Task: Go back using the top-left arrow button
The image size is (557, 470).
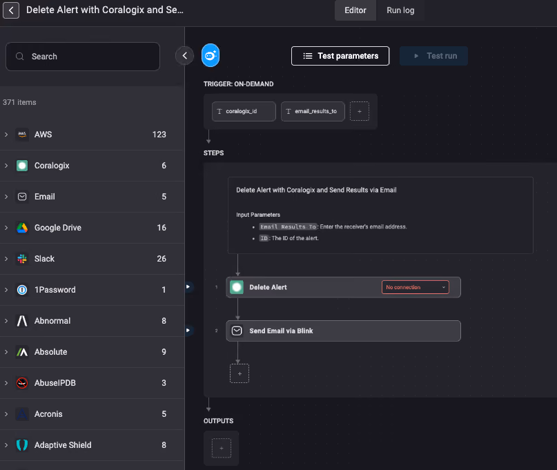Action: pyautogui.click(x=11, y=10)
